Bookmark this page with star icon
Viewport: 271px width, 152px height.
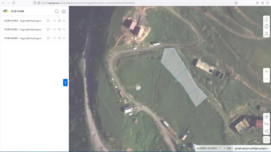click(236, 3)
